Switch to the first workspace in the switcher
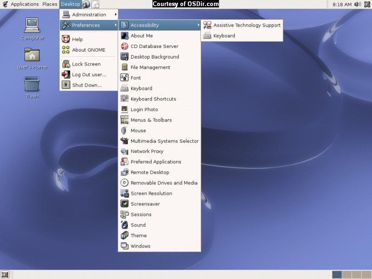 point(337,275)
